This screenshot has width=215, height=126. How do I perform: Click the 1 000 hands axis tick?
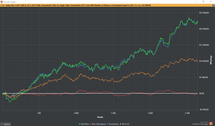[x=76, y=113]
